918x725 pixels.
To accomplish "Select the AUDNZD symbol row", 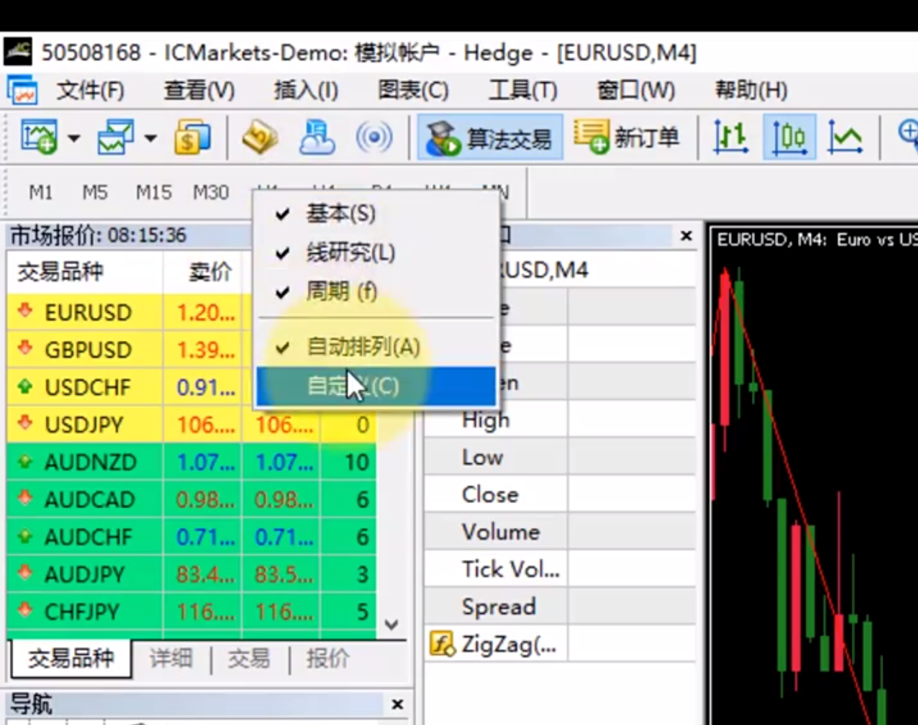I will [x=192, y=463].
